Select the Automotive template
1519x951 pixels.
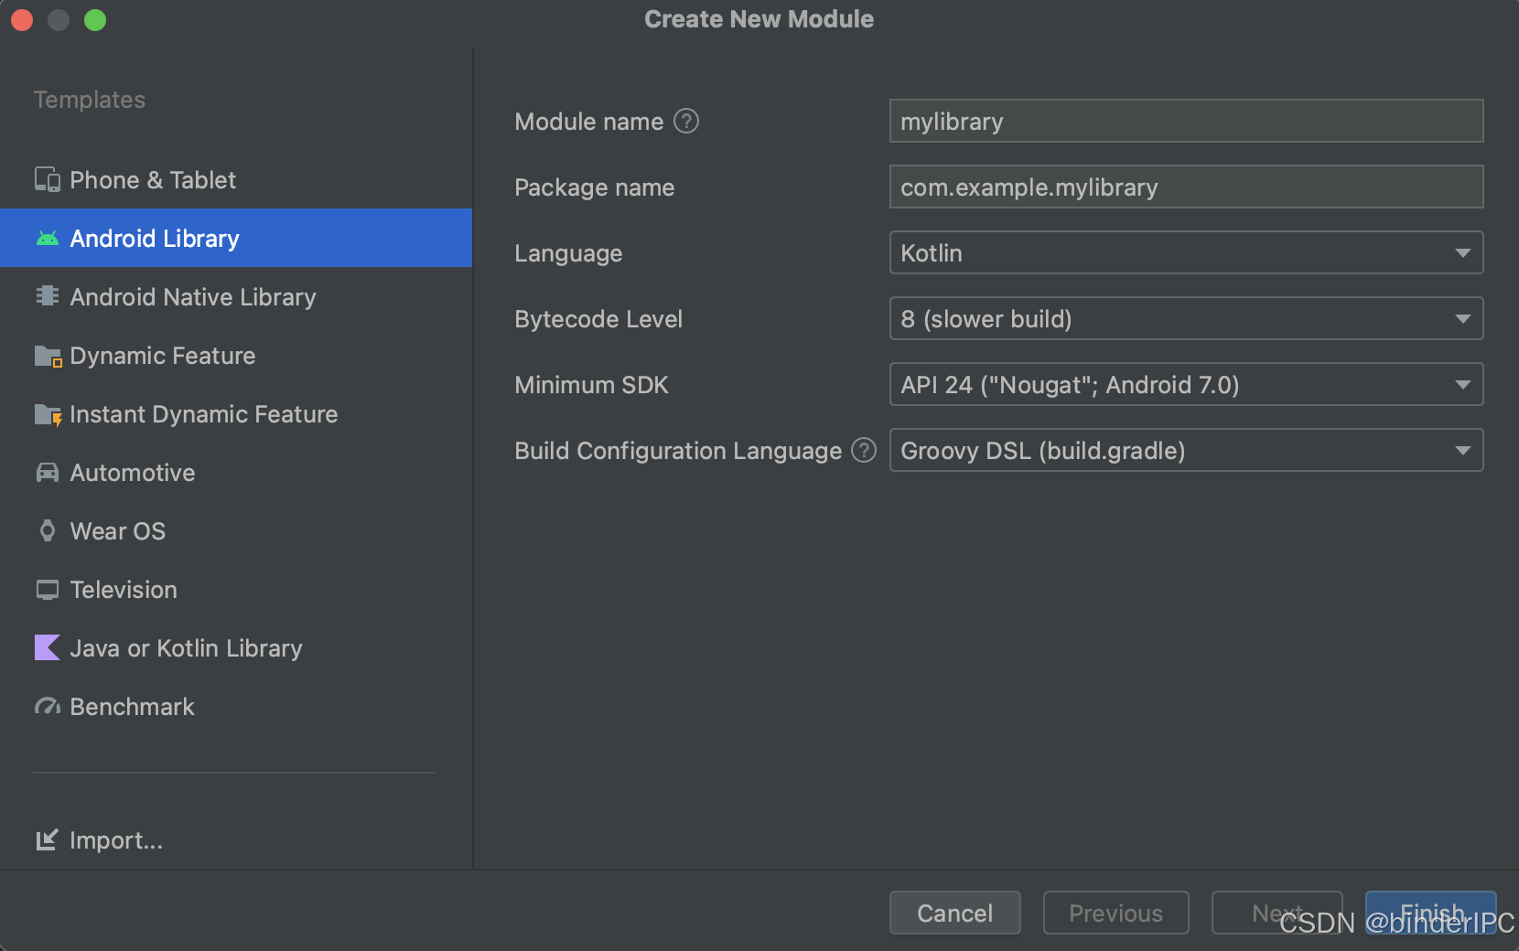coord(236,472)
